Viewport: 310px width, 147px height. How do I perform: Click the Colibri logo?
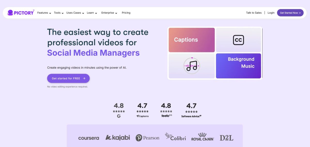tap(175, 137)
